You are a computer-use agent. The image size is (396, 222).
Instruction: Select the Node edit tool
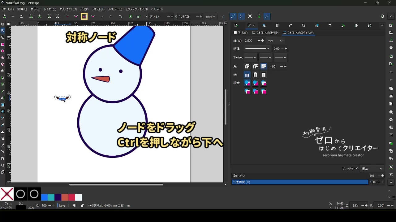click(3, 31)
